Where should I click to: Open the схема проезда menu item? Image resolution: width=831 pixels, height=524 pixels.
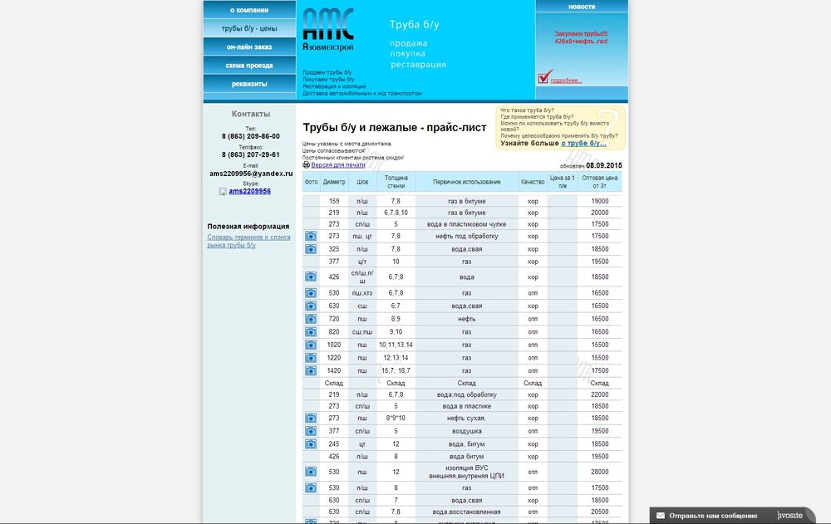coord(249,66)
